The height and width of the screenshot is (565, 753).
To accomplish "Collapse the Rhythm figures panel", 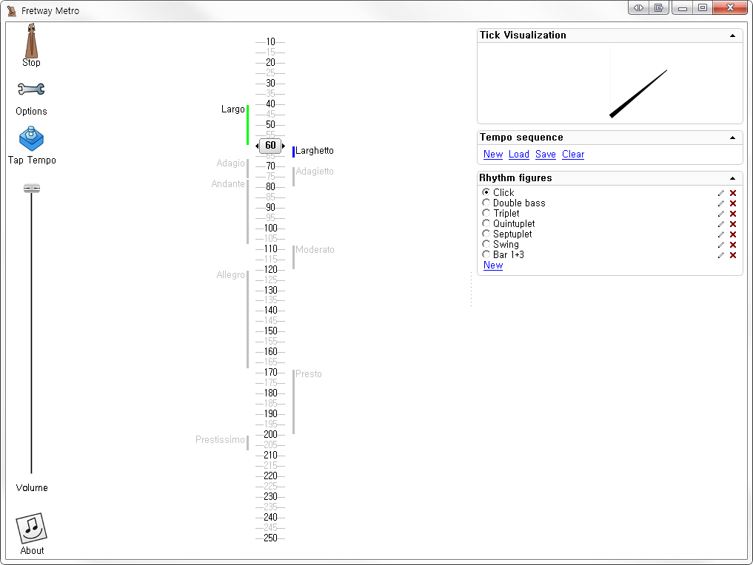I will [732, 178].
